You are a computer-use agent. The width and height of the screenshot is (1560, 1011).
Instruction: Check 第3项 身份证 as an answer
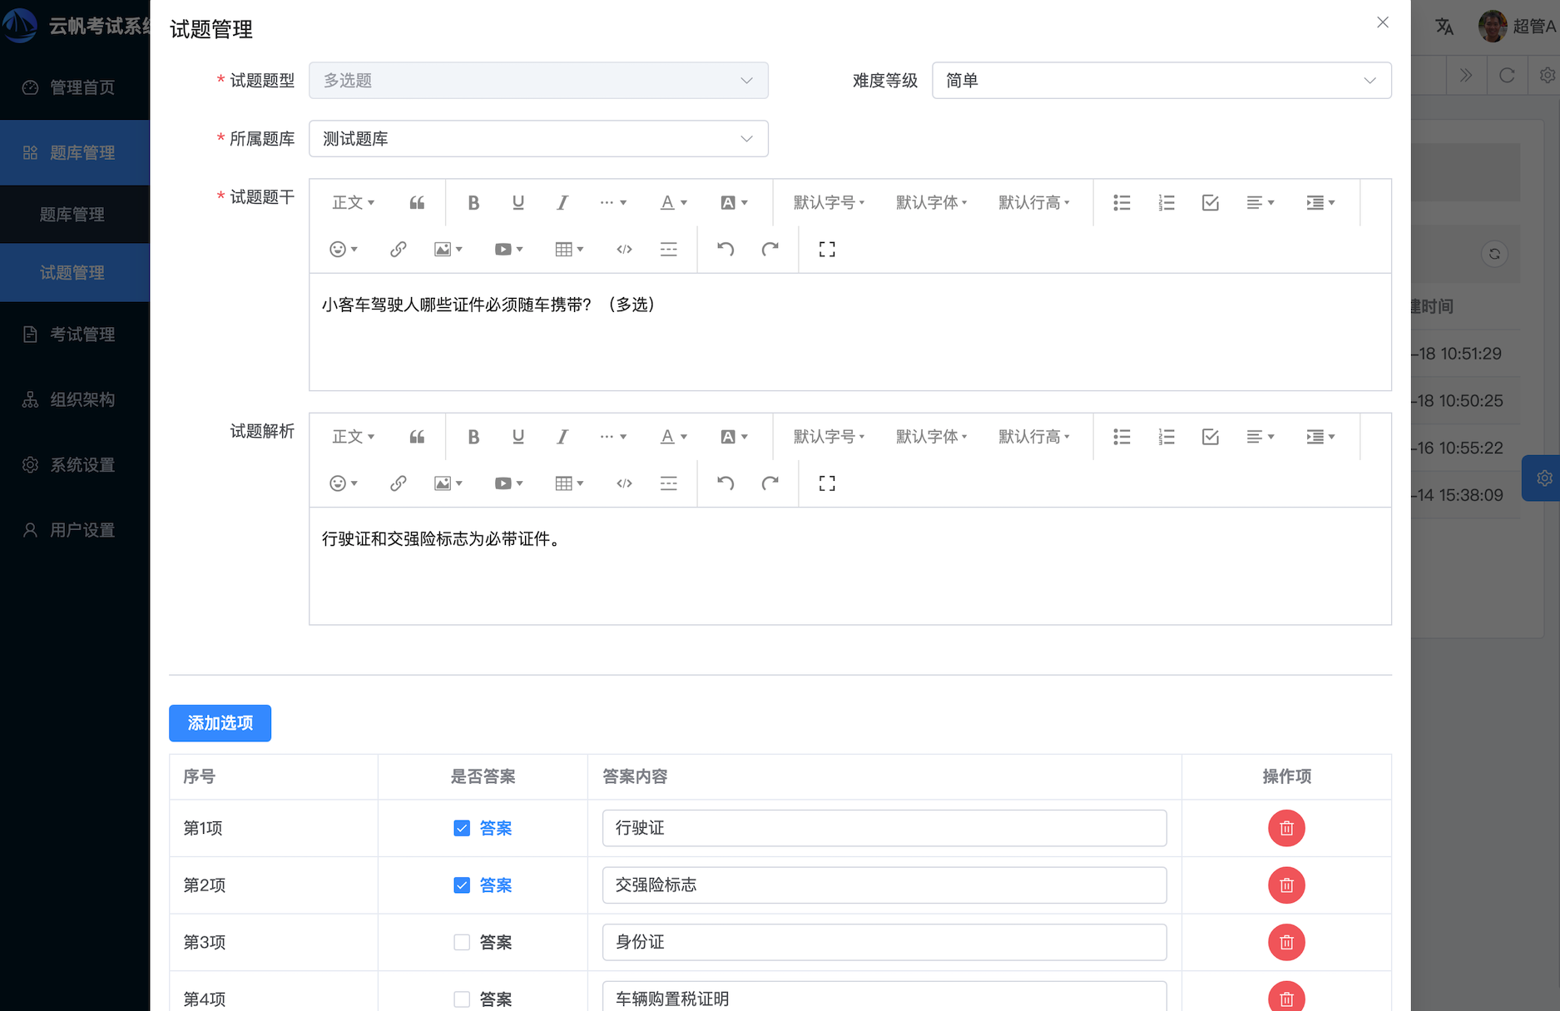coord(462,942)
